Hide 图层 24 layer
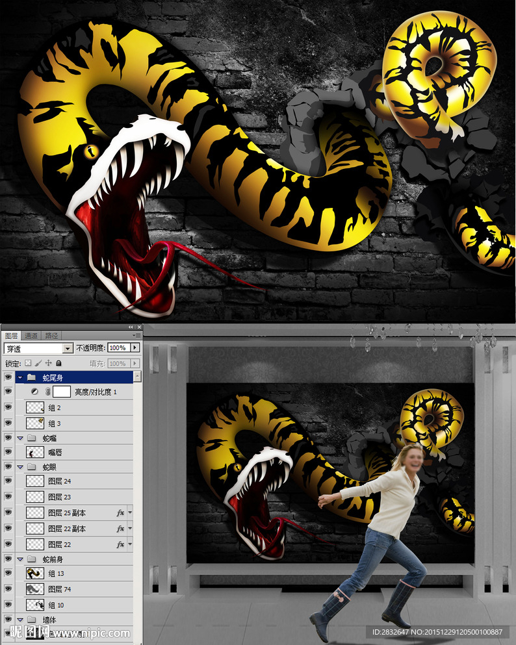Viewport: 516px width, 645px height. (8, 481)
